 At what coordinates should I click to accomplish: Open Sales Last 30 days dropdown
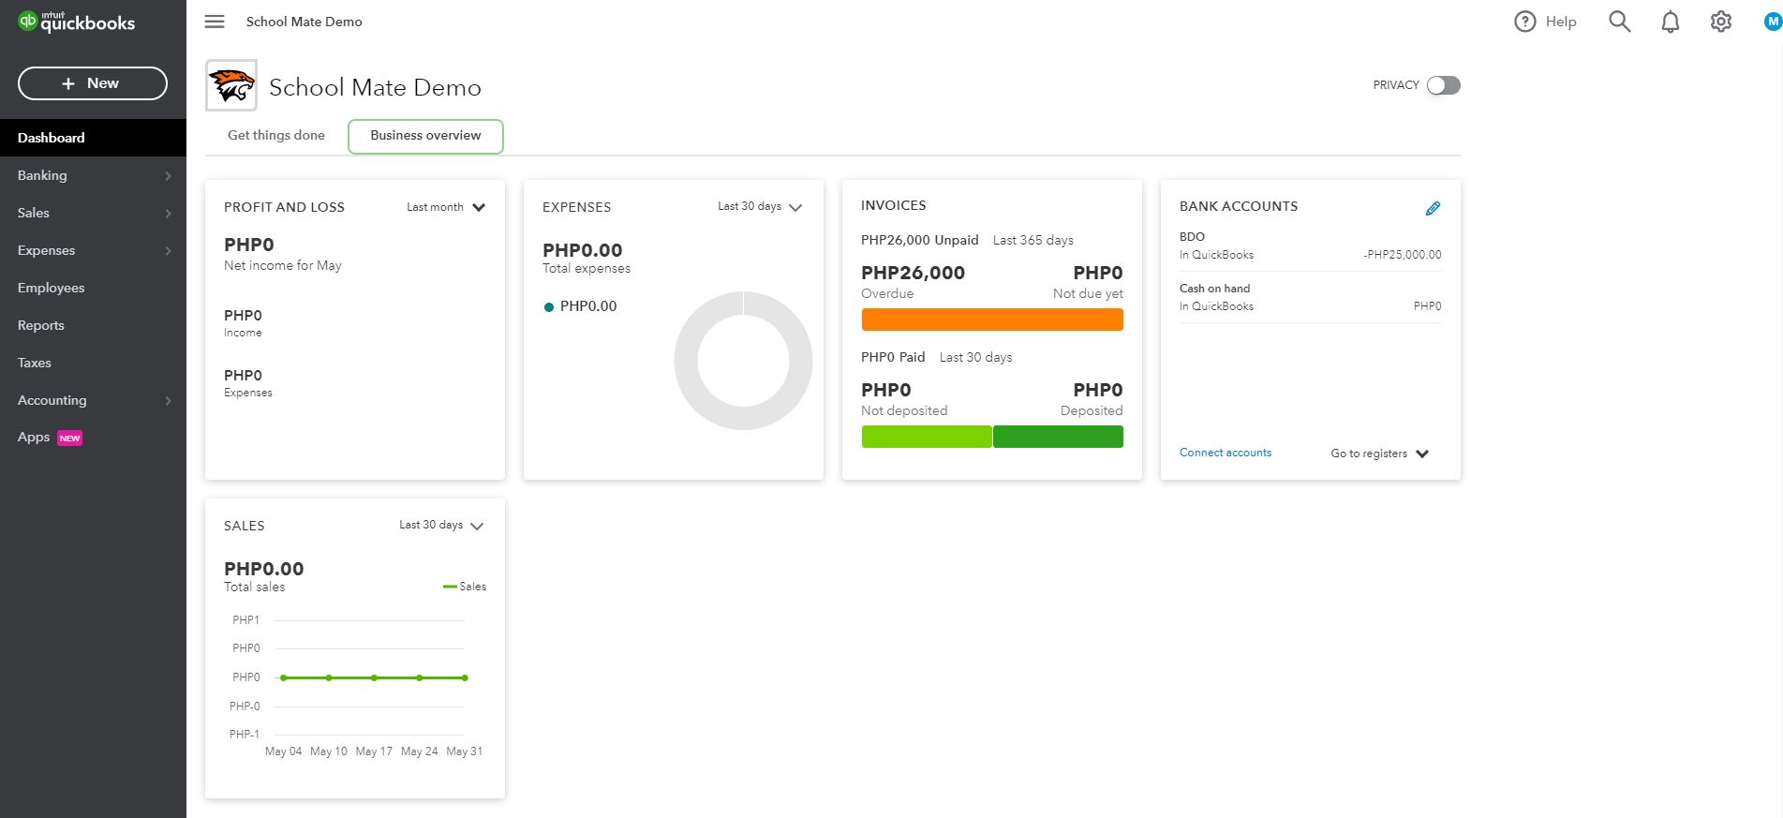(441, 526)
